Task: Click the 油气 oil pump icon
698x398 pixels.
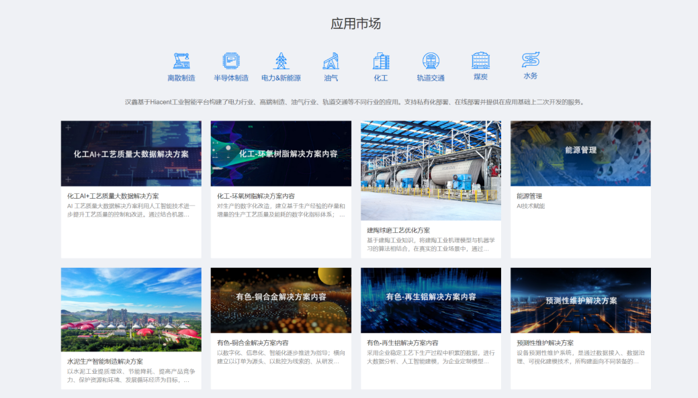Action: click(331, 60)
